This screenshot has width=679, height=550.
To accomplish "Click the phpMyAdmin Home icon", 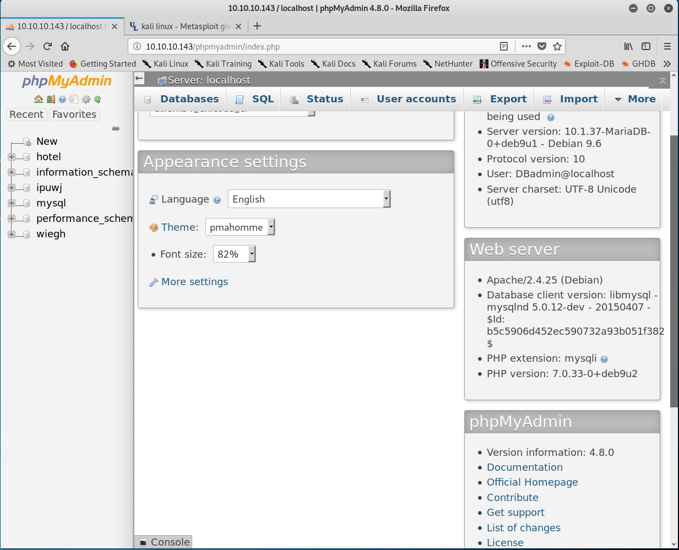I will 39,99.
